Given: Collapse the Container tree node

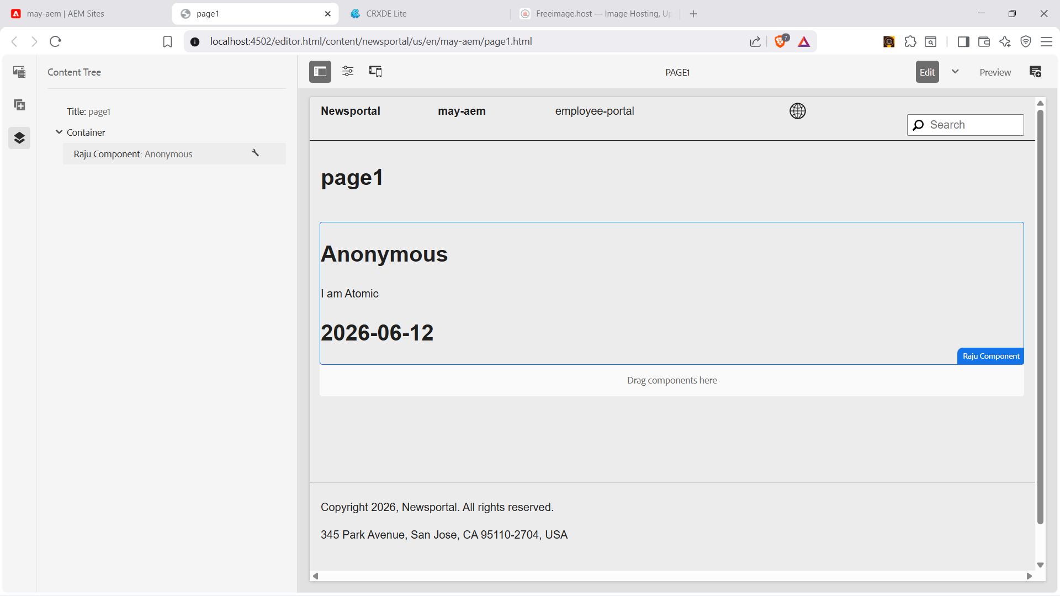Looking at the screenshot, I should 59,132.
